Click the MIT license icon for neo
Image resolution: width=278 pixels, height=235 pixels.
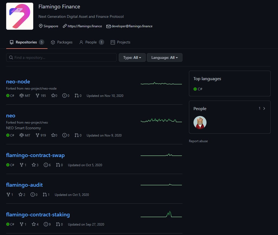tap(21, 135)
